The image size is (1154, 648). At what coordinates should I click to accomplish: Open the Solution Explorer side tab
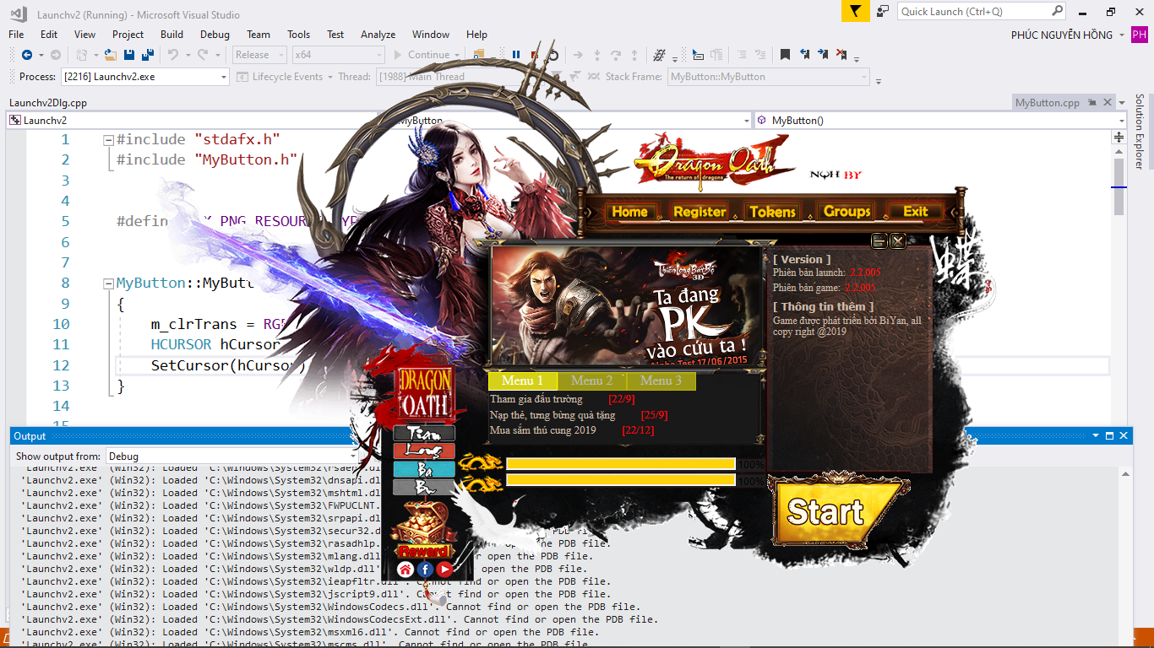1140,132
